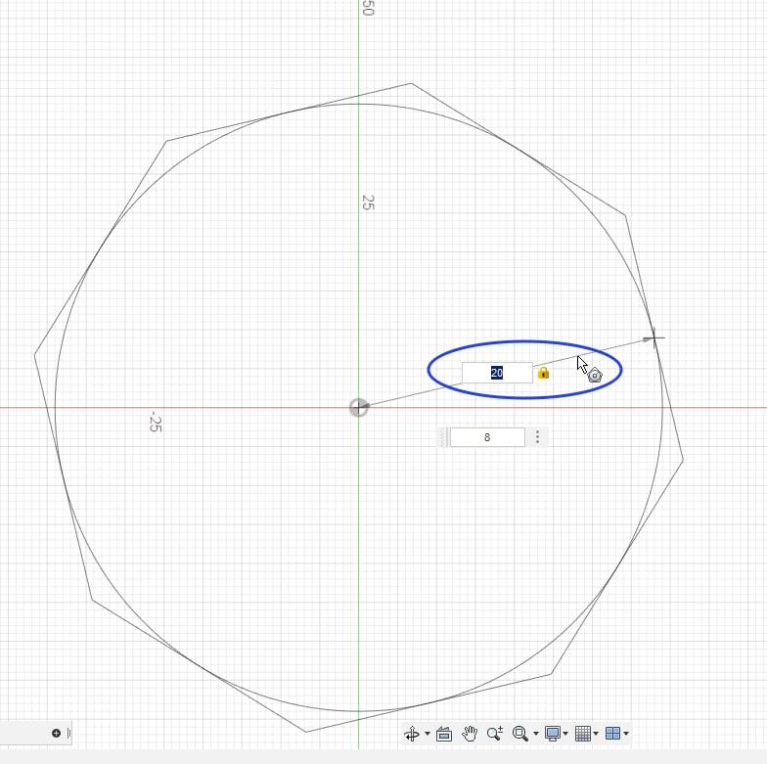Click the sketch origin point
This screenshot has width=767, height=764.
[358, 407]
